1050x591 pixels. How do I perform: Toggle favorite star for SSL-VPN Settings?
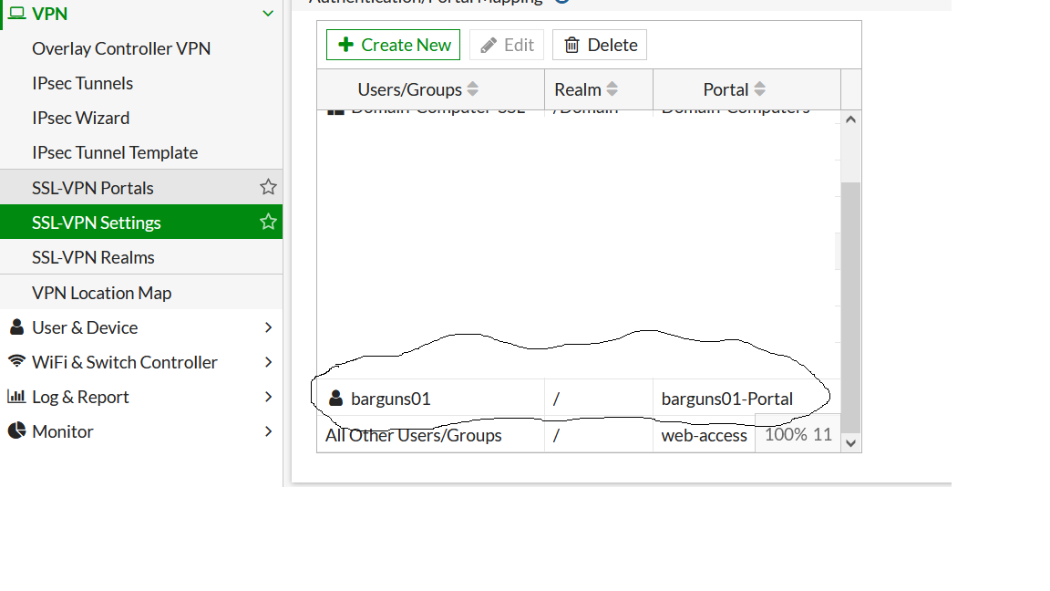268,222
